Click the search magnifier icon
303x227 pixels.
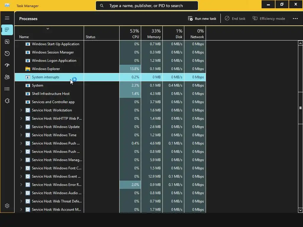tap(102, 6)
